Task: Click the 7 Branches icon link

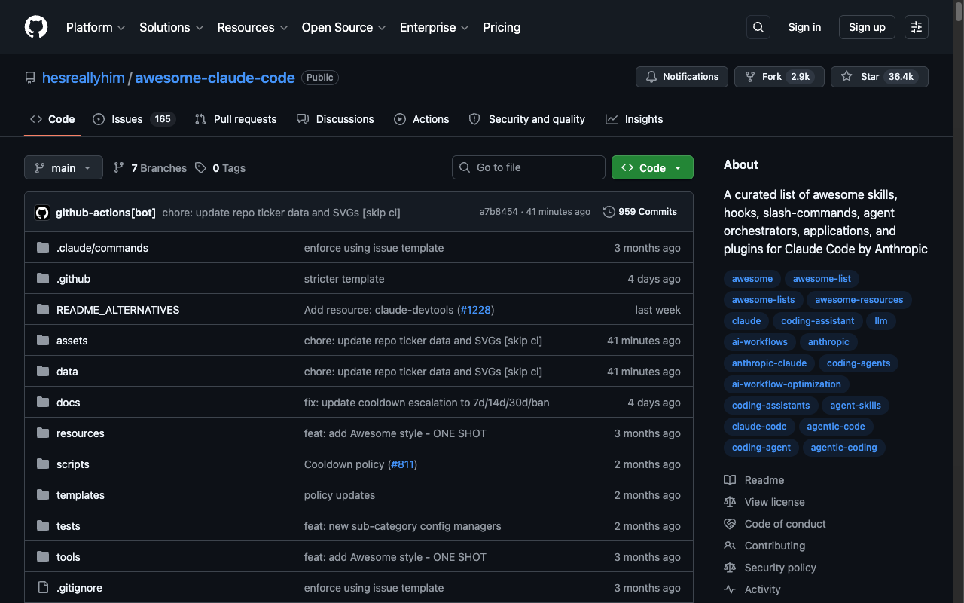Action: click(x=119, y=168)
